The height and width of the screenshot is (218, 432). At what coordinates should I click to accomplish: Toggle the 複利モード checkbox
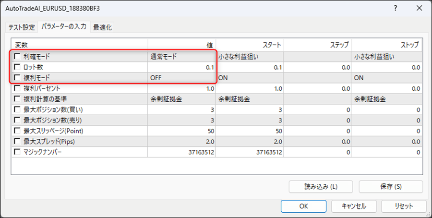click(18, 77)
